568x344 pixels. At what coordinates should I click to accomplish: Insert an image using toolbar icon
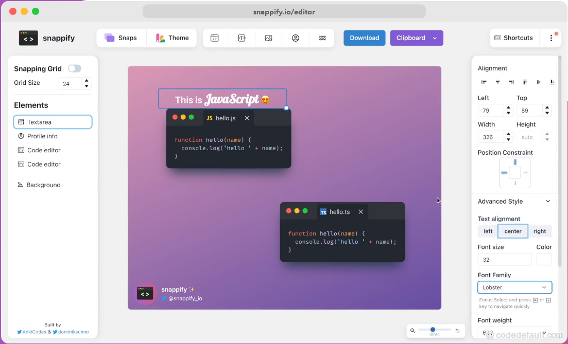(268, 38)
